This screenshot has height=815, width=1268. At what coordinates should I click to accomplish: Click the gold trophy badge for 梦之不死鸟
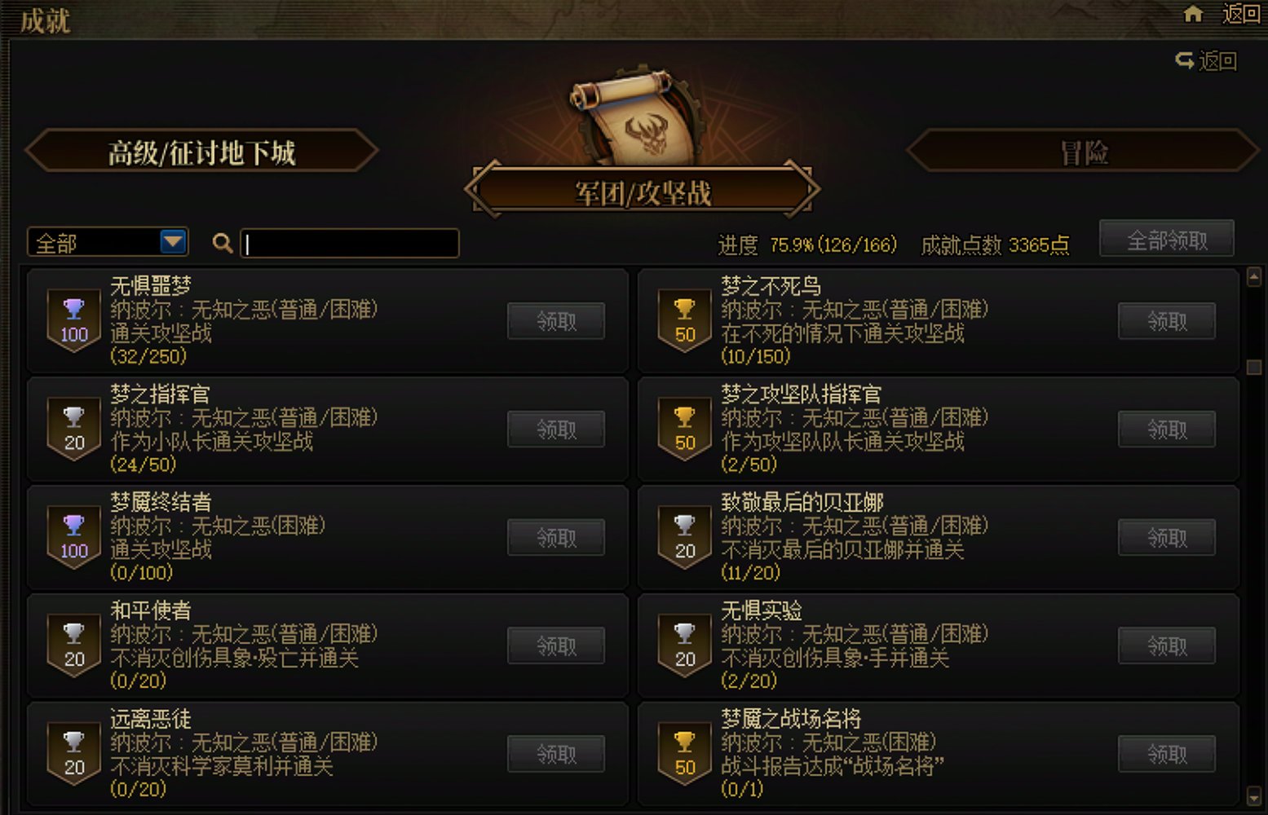pyautogui.click(x=685, y=321)
